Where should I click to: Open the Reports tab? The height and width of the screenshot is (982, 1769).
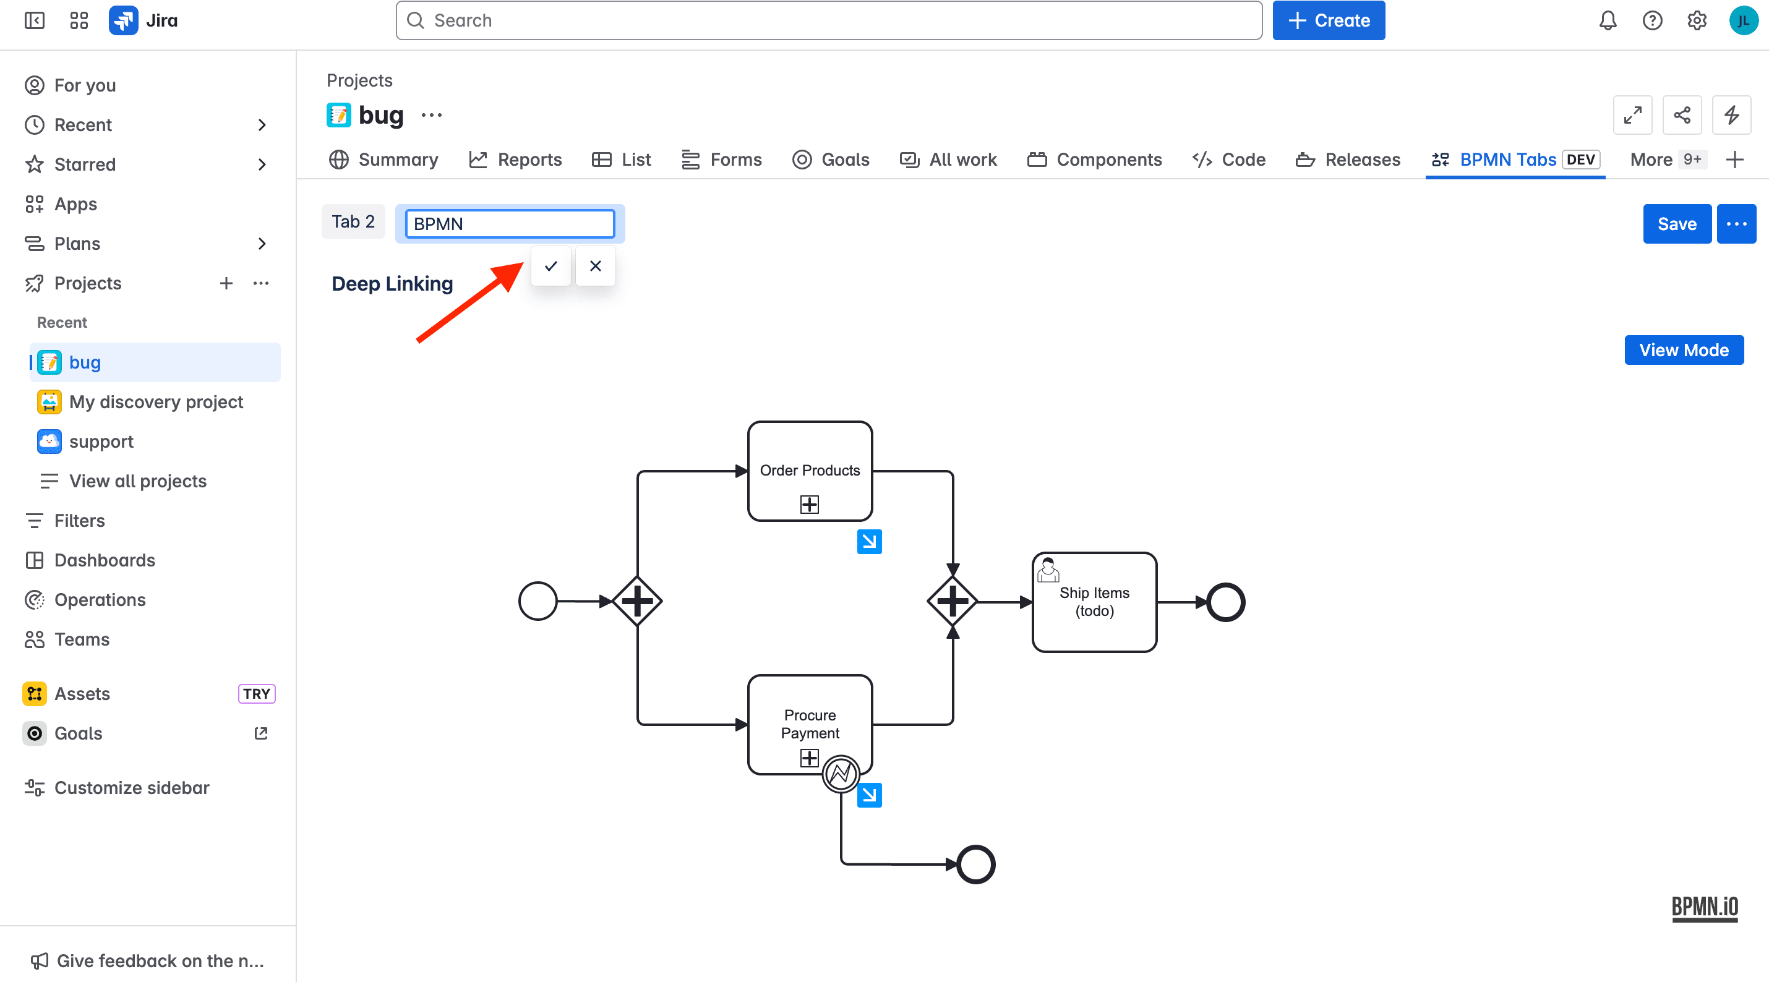[x=515, y=160]
